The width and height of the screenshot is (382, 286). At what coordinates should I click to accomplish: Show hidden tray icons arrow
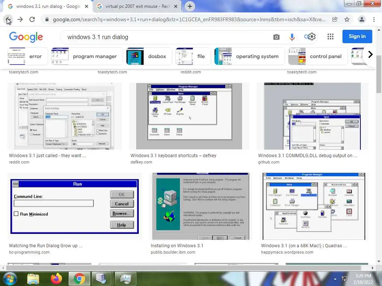pos(335,279)
